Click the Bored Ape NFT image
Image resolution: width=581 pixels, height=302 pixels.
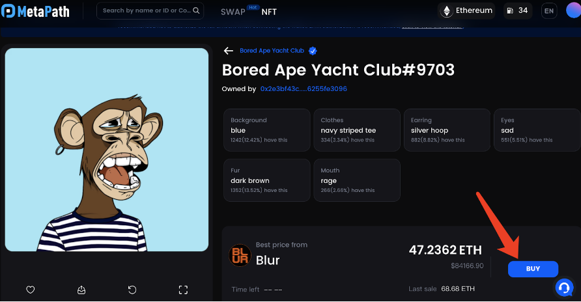[107, 149]
